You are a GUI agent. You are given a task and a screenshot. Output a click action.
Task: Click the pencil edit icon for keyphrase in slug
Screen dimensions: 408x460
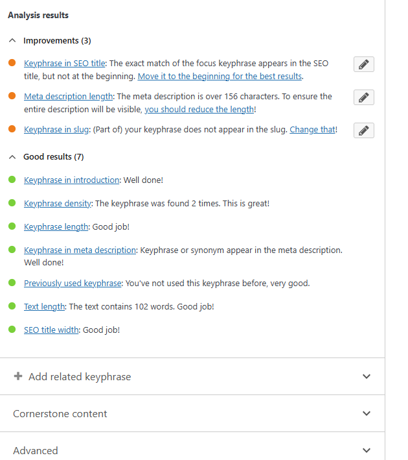364,130
